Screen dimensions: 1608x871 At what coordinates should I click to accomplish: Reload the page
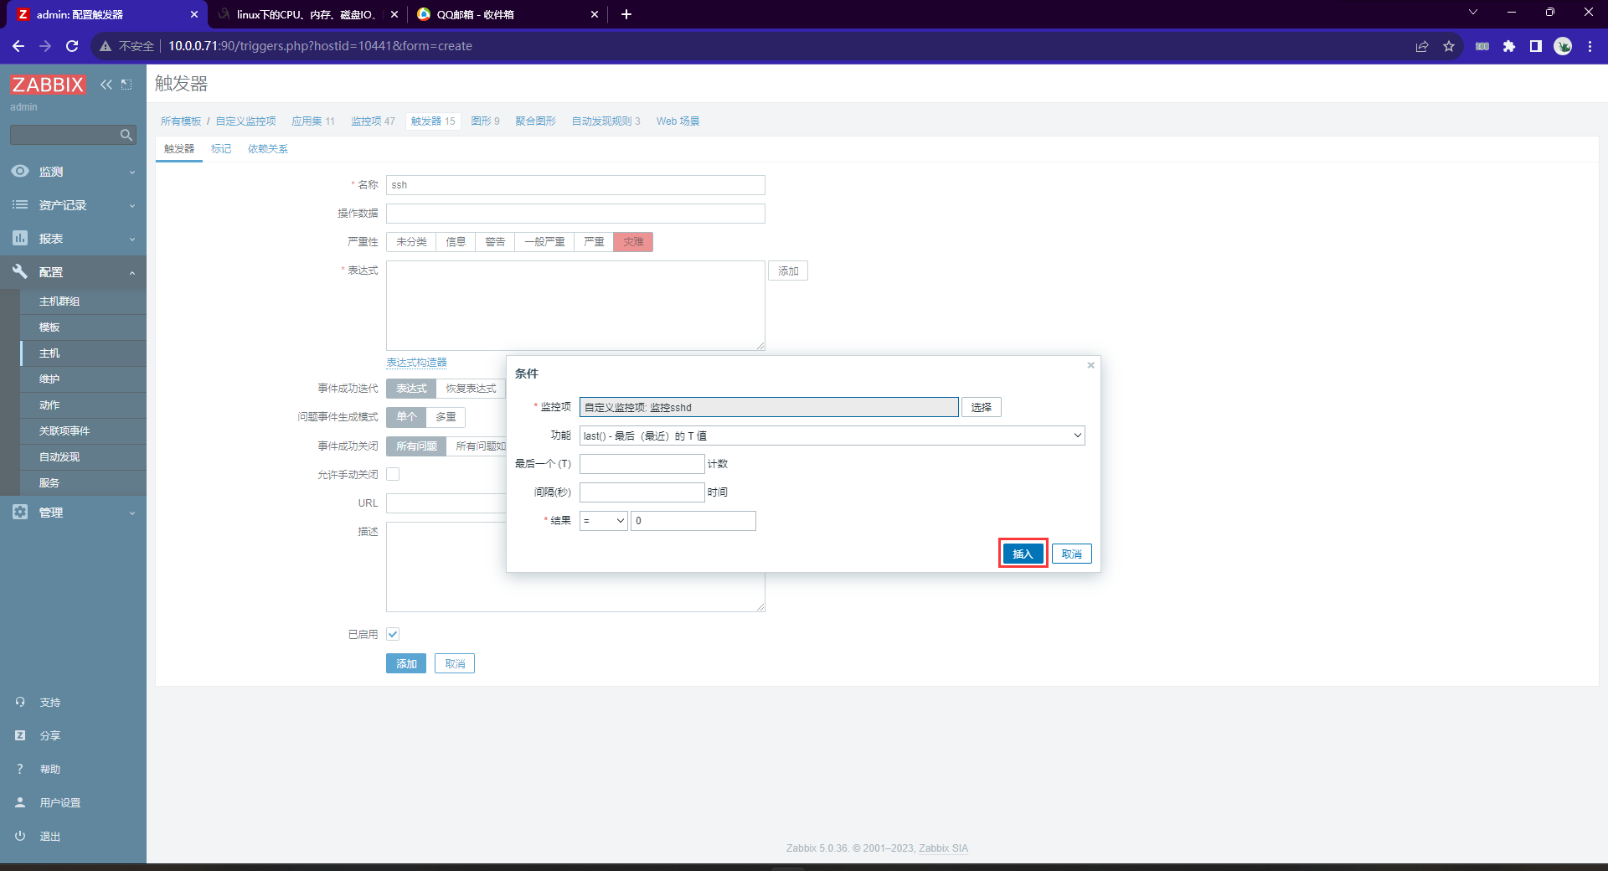72,46
